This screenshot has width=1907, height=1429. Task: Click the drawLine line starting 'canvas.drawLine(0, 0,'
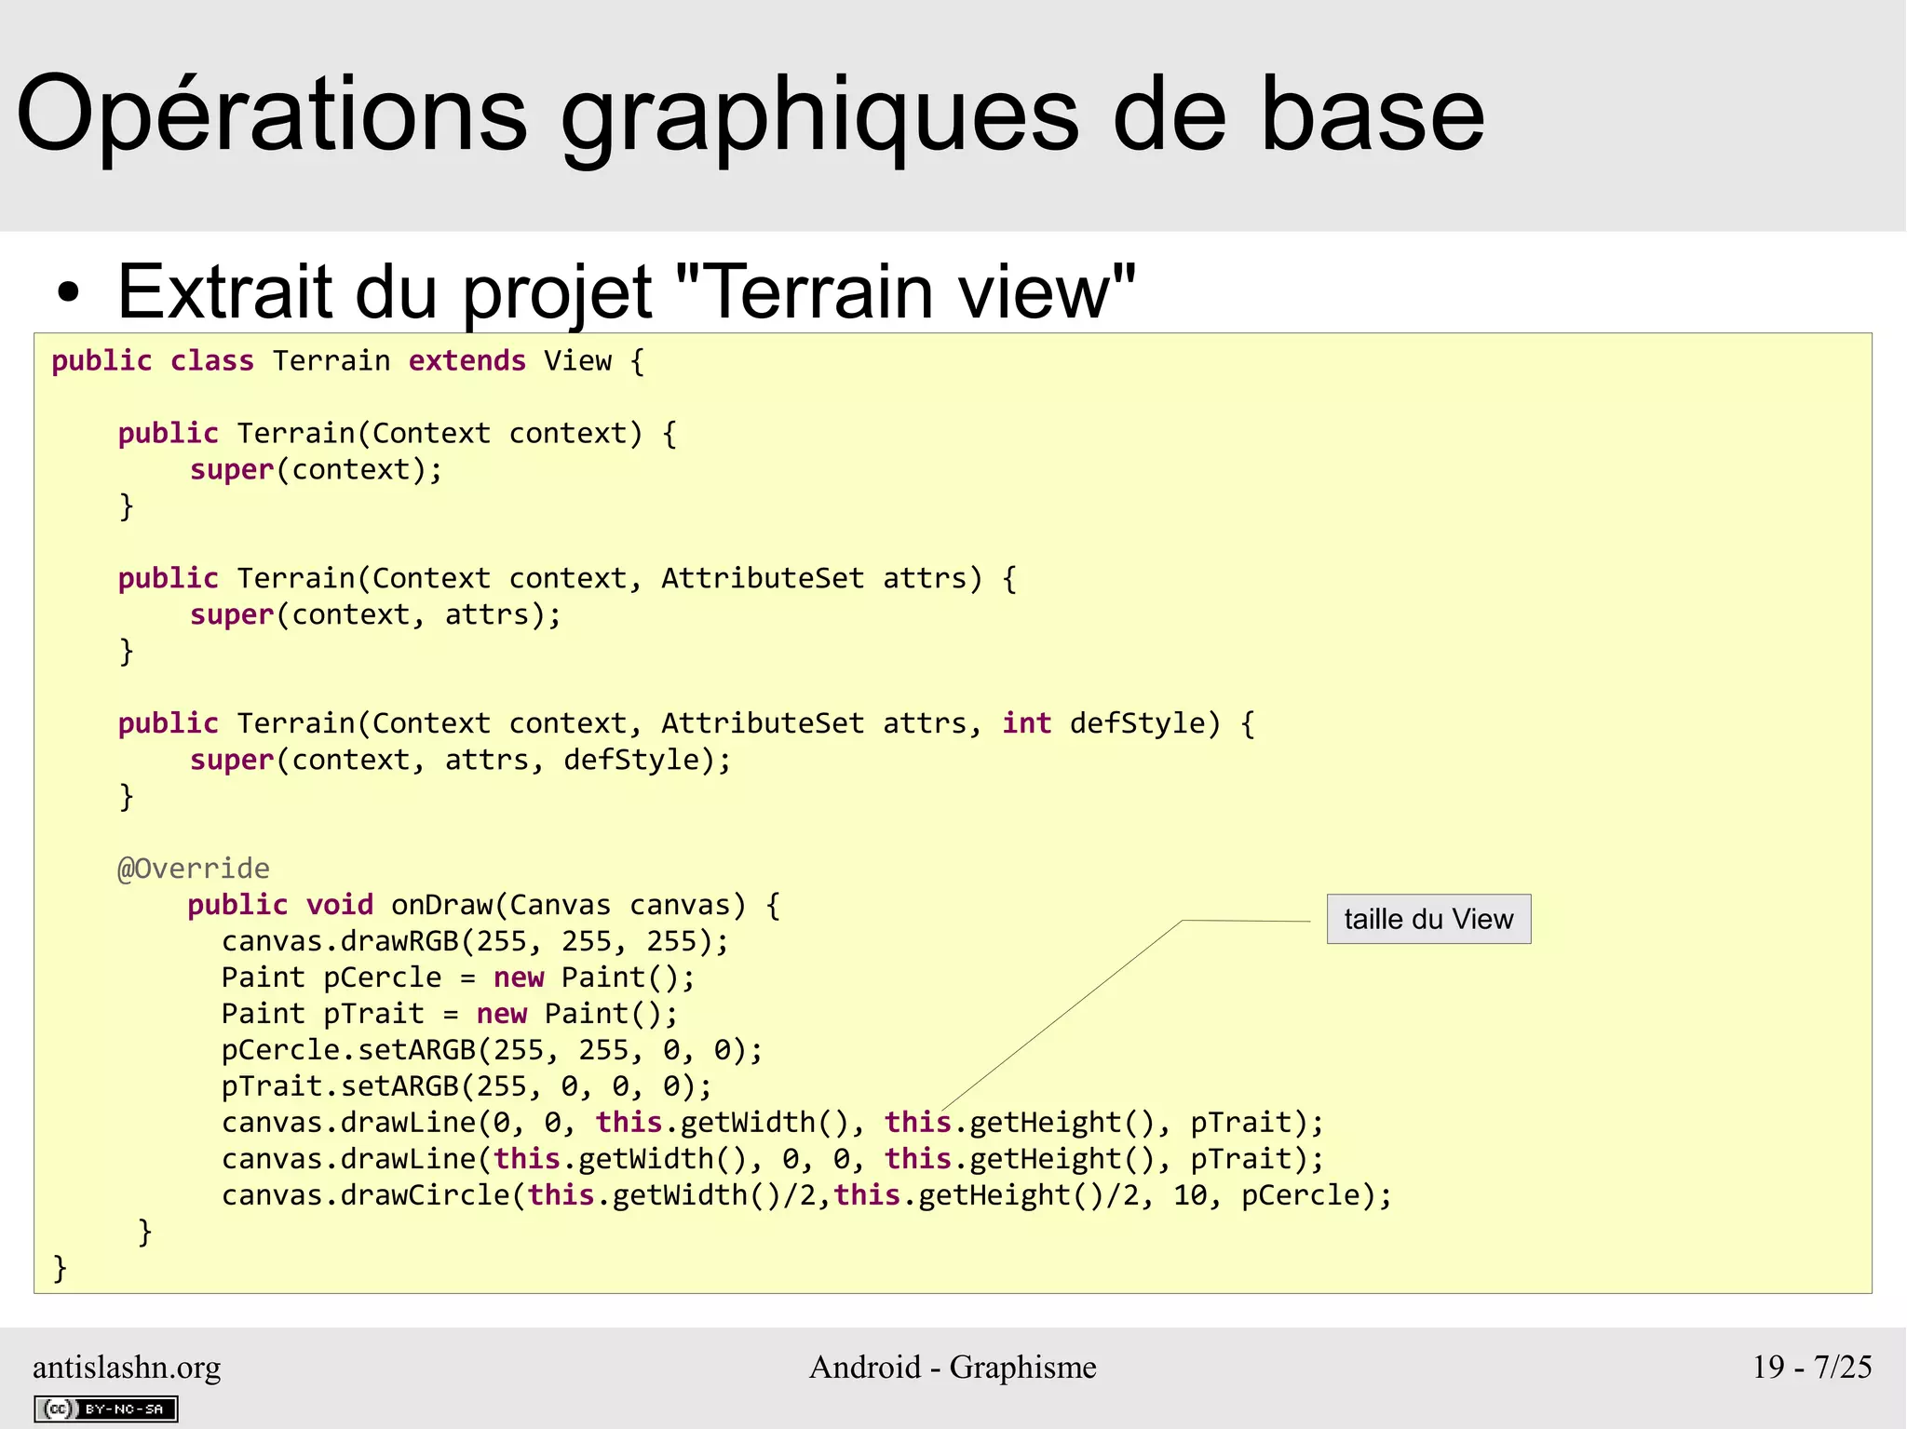point(773,1124)
